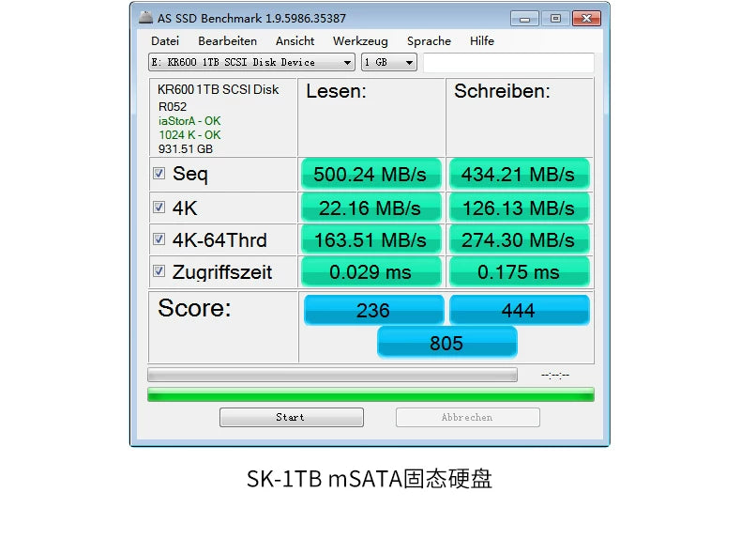The height and width of the screenshot is (554, 741).
Task: Uncheck the 4K-64Thrd test checkbox
Action: pyautogui.click(x=159, y=239)
